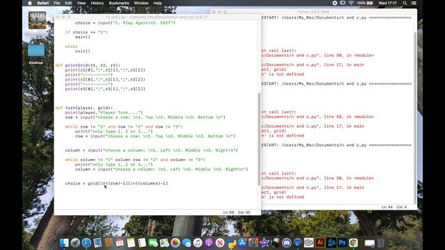Open Launchpad rocket icon in dock
The image size is (445, 250).
pos(75,243)
